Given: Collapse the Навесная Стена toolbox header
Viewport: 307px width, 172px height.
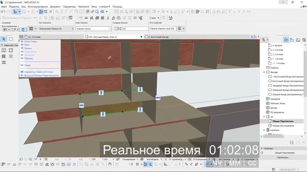Looking at the screenshot, I should [x=2, y=45].
